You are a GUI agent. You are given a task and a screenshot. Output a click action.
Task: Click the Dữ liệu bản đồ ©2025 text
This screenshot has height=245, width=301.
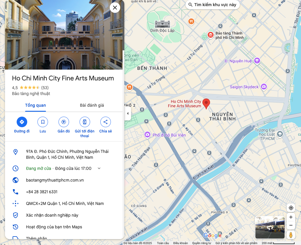[138, 243]
